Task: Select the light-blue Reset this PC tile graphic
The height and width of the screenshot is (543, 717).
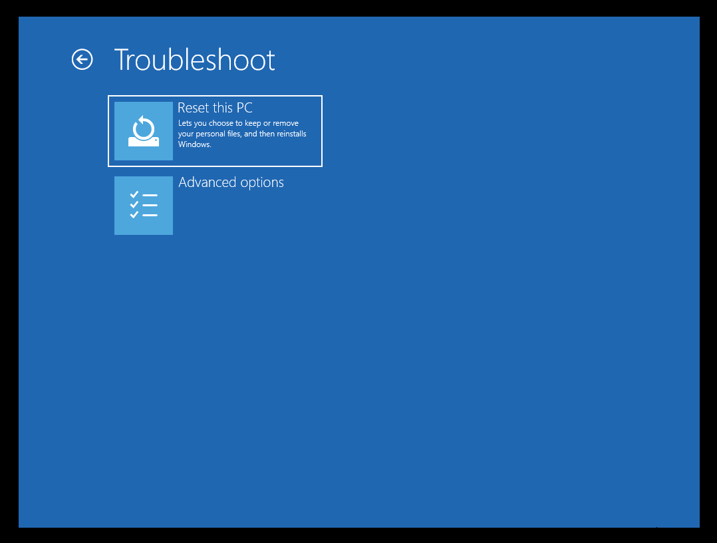Action: coord(143,130)
